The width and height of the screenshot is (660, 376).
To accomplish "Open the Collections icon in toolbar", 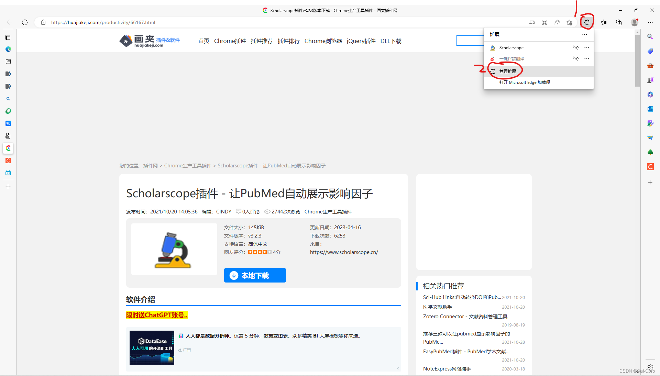I will click(619, 22).
